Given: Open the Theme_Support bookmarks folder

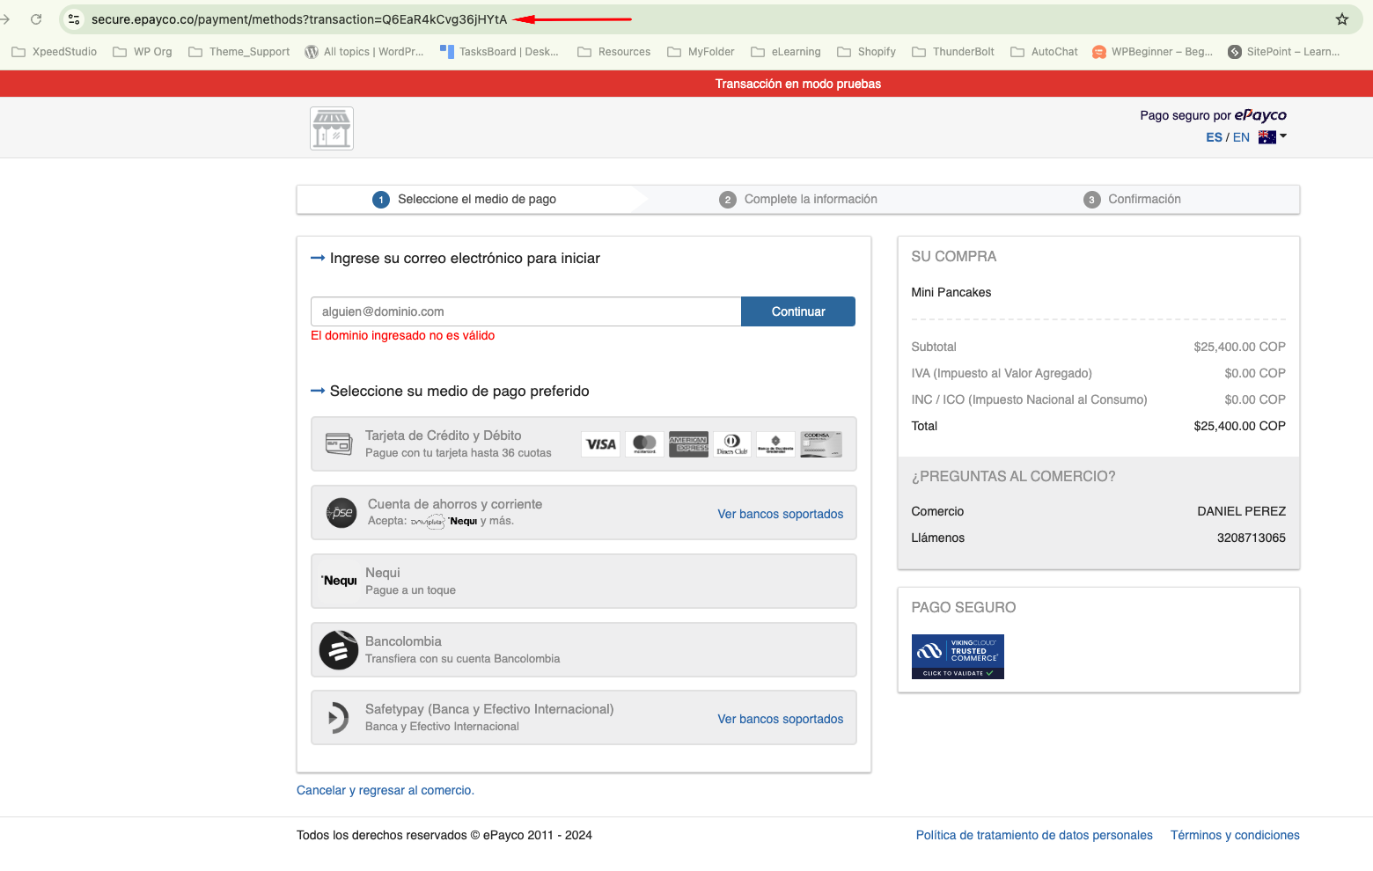Looking at the screenshot, I should (x=239, y=52).
